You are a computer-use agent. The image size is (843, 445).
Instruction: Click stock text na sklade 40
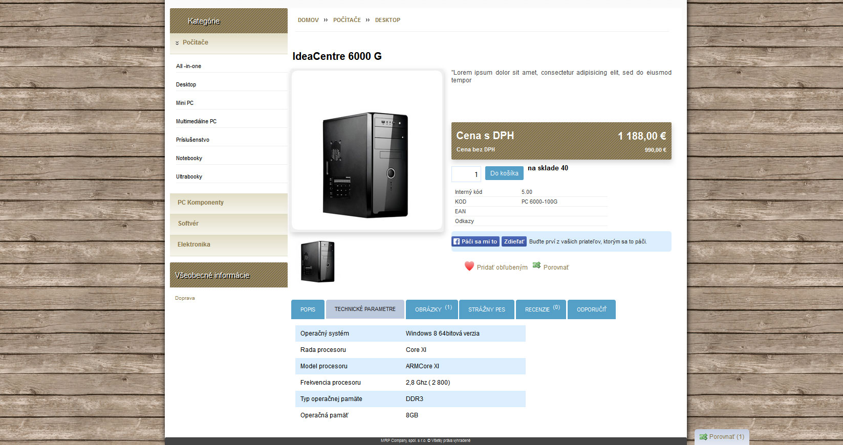(x=548, y=168)
